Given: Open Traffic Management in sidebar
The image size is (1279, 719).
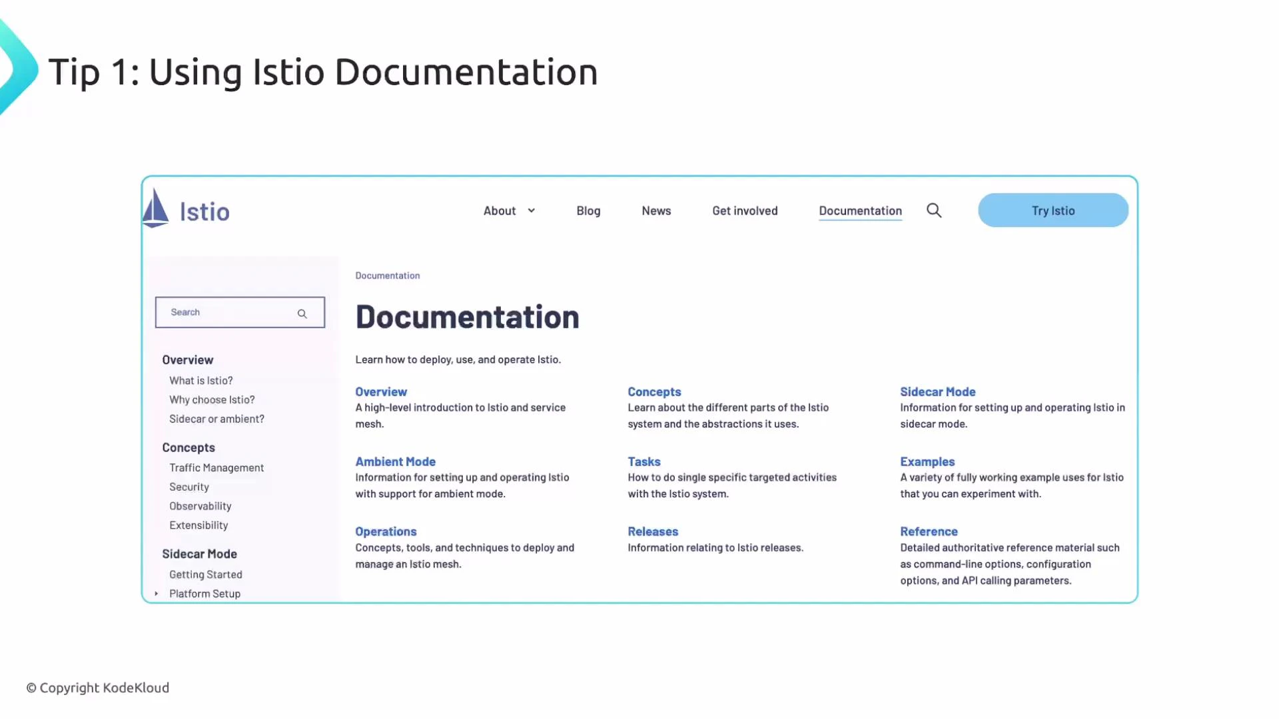Looking at the screenshot, I should (x=216, y=467).
